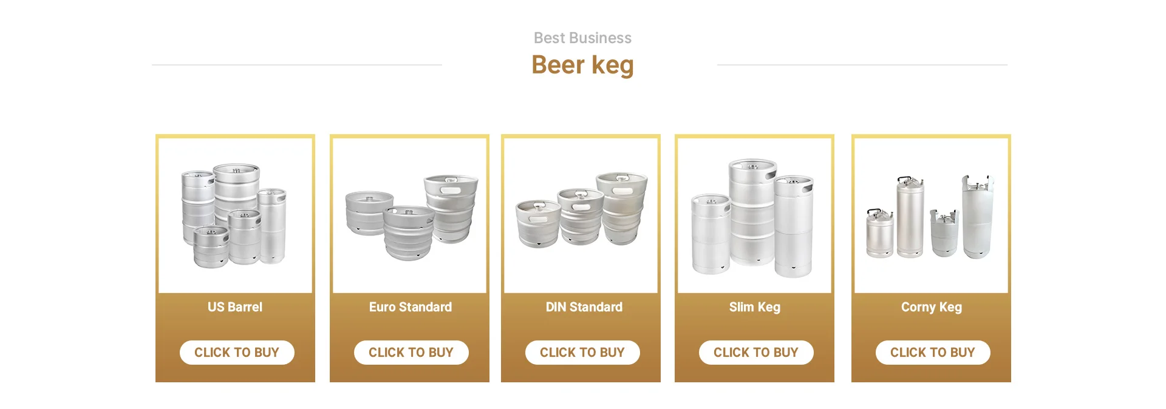The height and width of the screenshot is (409, 1166).
Task: Click the DIN Standard CLICK TO BUY button
Action: (582, 352)
